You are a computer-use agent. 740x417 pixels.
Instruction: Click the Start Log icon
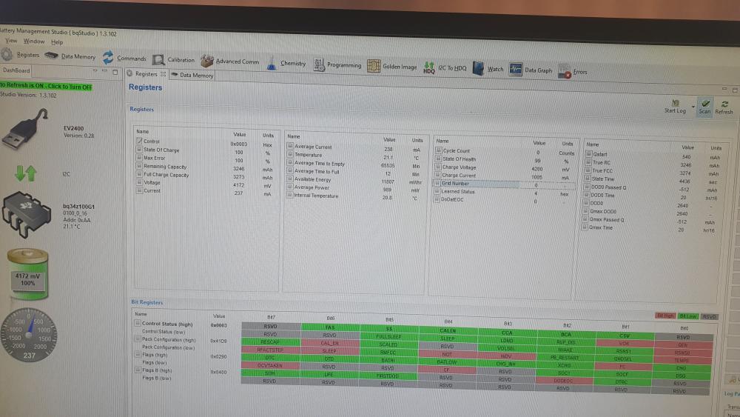(x=676, y=103)
